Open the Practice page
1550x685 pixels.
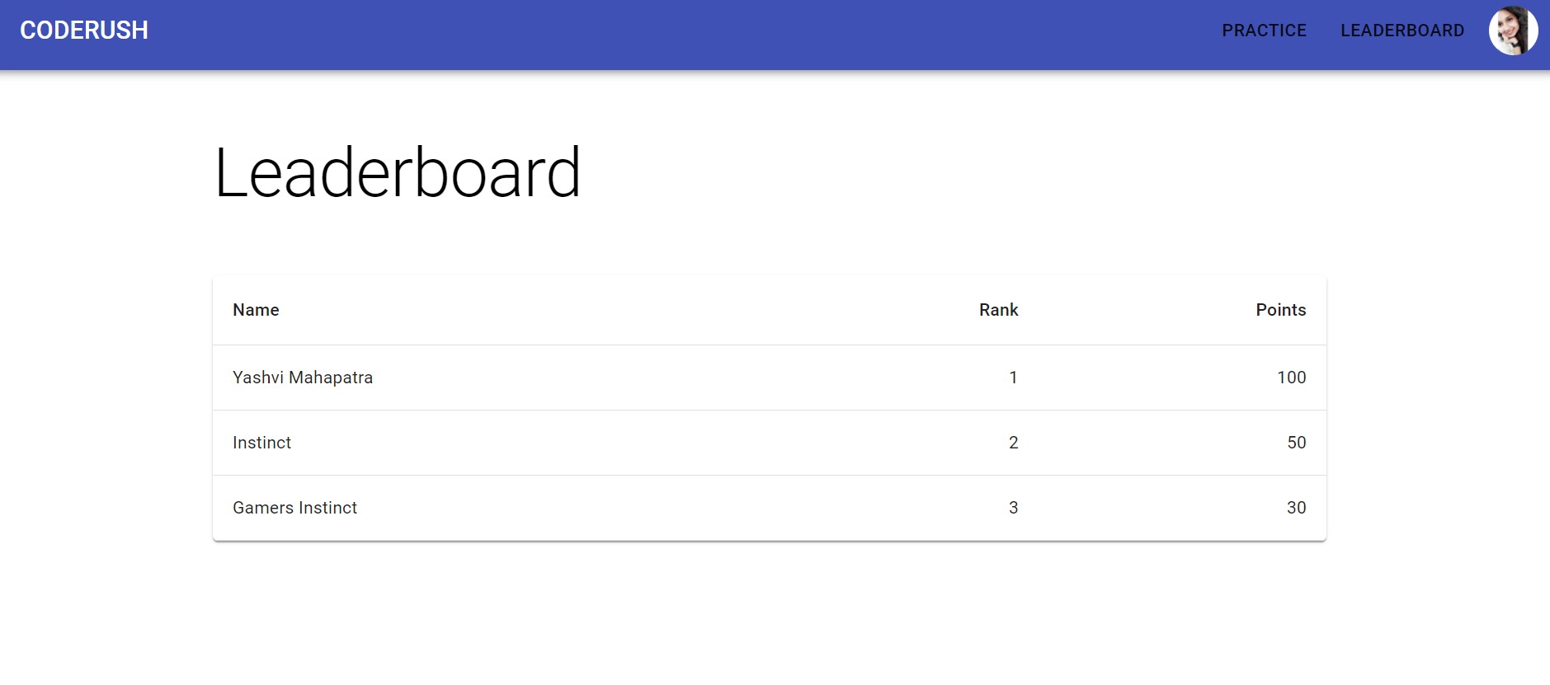1264,30
